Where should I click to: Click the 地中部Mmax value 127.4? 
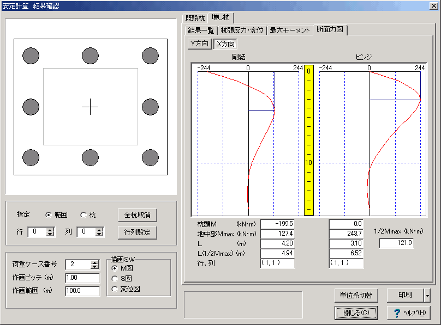click(x=277, y=234)
